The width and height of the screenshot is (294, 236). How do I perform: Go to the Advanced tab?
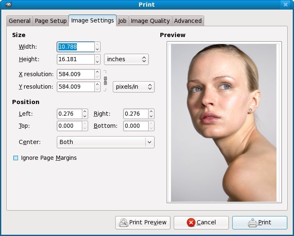[x=188, y=21]
